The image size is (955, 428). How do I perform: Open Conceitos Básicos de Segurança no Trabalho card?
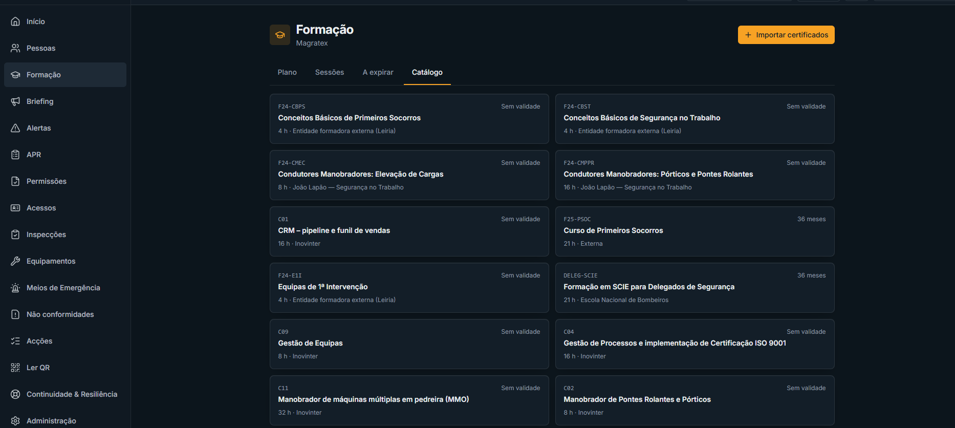[x=695, y=119]
